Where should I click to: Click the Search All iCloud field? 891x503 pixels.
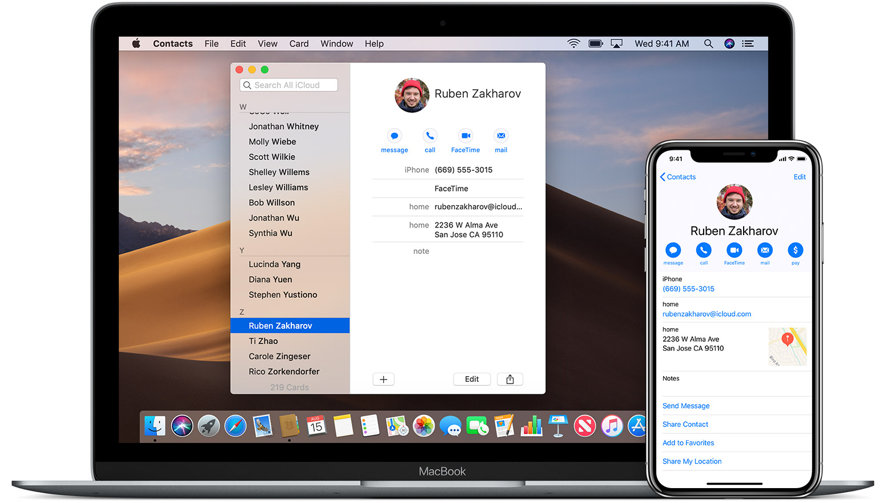pos(289,85)
